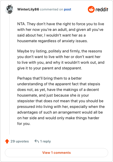Image resolution: width=113 pixels, height=162 pixels.
Task: Click the WinterLily86 avatar image
Action: click(9, 9)
